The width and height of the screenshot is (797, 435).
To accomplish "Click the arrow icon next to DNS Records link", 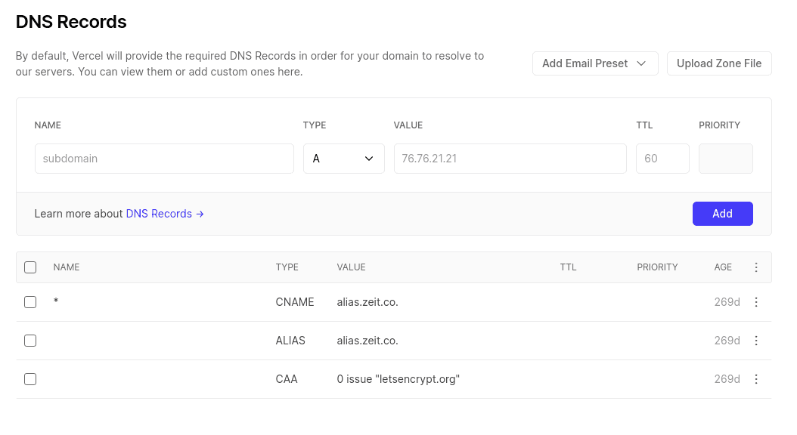I will point(199,214).
